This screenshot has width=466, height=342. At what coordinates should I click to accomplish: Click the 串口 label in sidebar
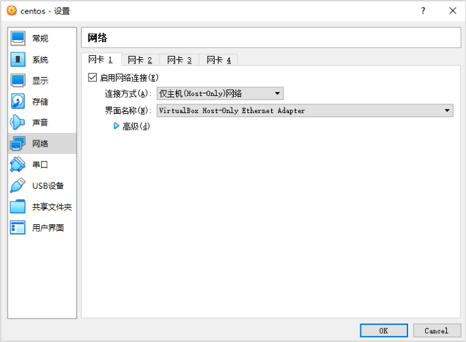(x=40, y=165)
